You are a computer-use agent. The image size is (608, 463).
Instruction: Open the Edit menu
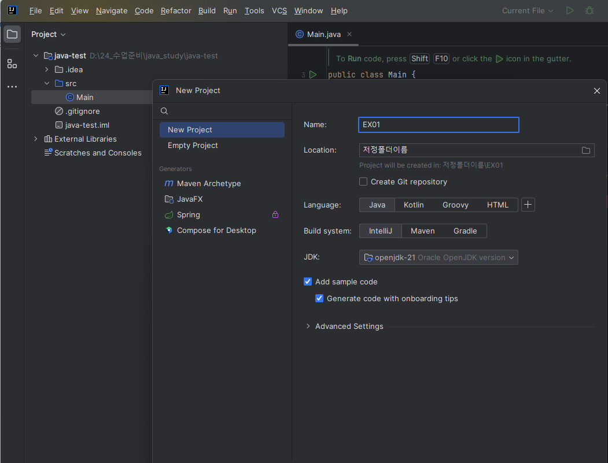tap(56, 11)
